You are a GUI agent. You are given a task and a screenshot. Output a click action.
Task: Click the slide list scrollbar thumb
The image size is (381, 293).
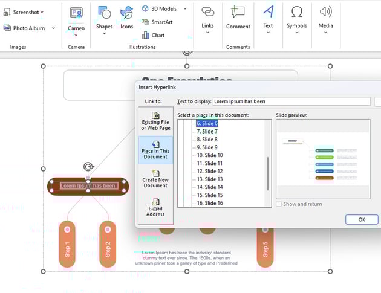point(268,173)
